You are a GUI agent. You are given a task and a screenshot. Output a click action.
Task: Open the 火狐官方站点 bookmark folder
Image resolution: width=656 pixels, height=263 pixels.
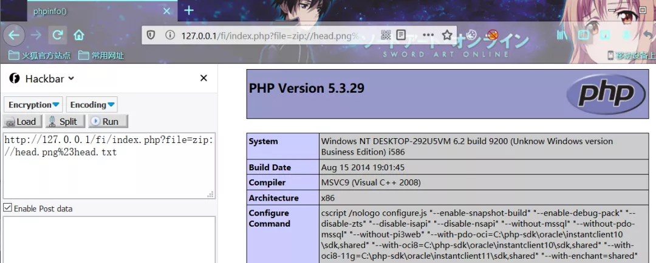click(x=39, y=55)
